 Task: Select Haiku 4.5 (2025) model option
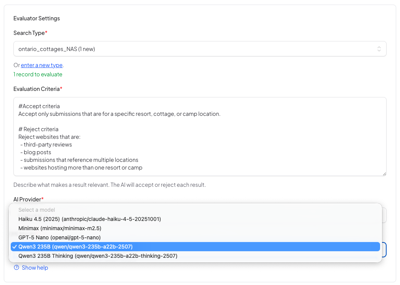195,219
